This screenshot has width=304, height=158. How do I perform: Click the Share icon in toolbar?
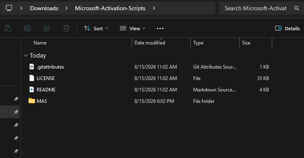coord(47,28)
